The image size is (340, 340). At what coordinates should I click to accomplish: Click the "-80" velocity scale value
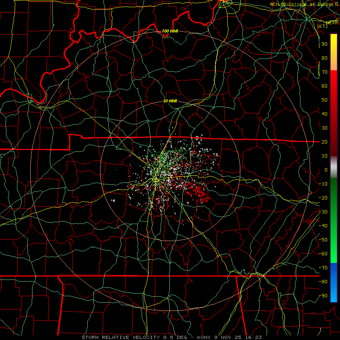point(323,282)
